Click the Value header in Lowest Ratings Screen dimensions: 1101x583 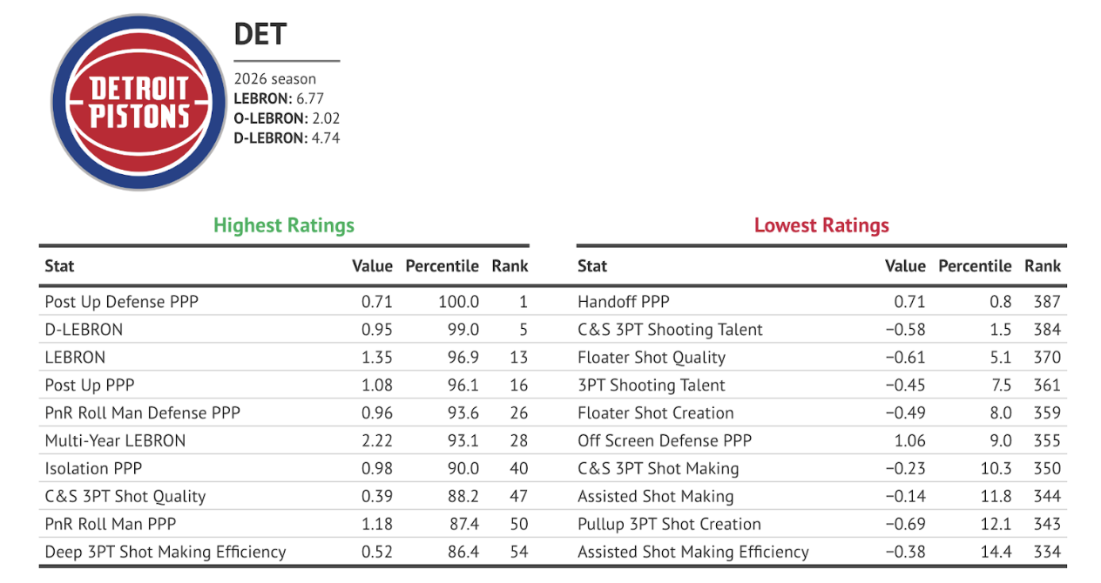[x=905, y=266]
